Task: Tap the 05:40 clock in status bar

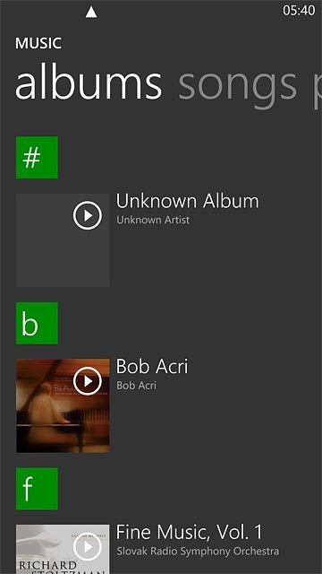Action: pos(299,11)
